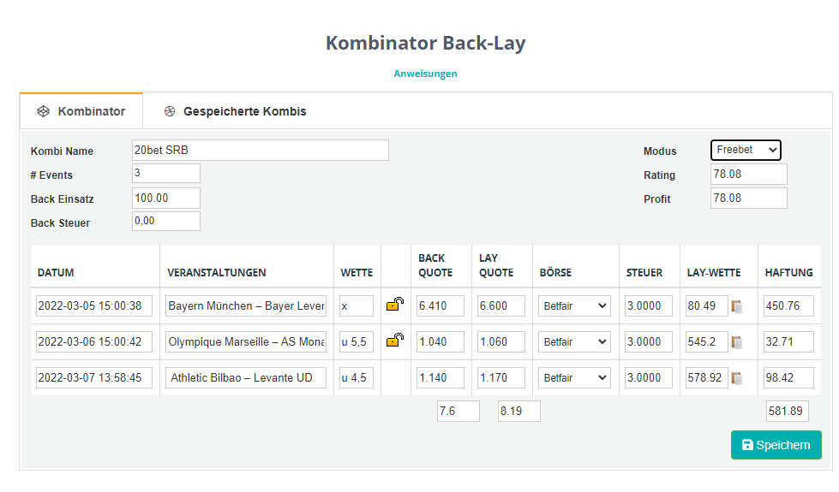
Task: Click the lock icon in Bayern München row
Action: 395,305
